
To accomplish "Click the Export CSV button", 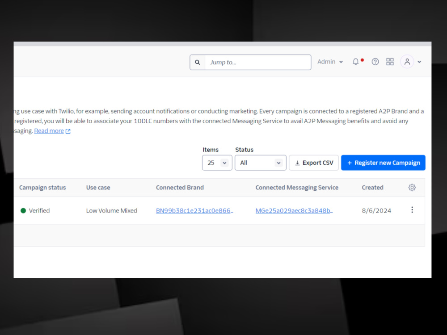I will [314, 163].
